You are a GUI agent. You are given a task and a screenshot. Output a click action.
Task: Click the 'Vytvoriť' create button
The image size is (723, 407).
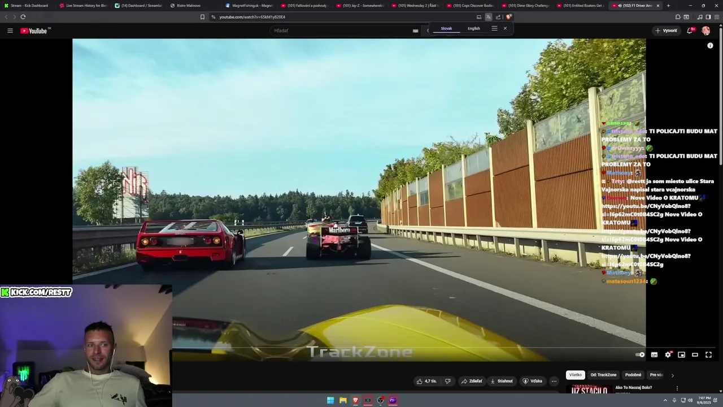[x=667, y=31]
